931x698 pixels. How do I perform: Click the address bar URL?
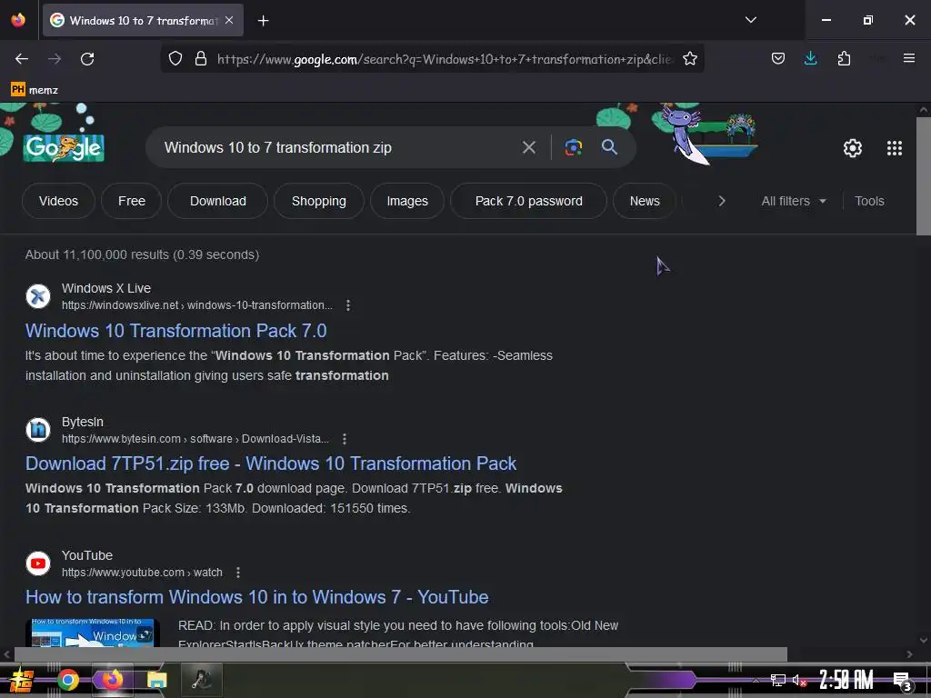click(x=444, y=59)
